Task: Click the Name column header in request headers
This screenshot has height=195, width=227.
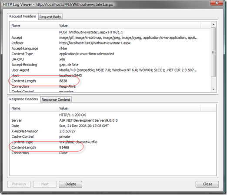Action: 33,26
